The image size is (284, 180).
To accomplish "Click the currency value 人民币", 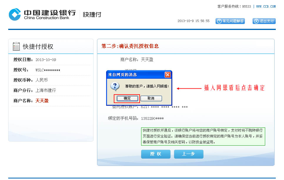I will click(42, 80).
